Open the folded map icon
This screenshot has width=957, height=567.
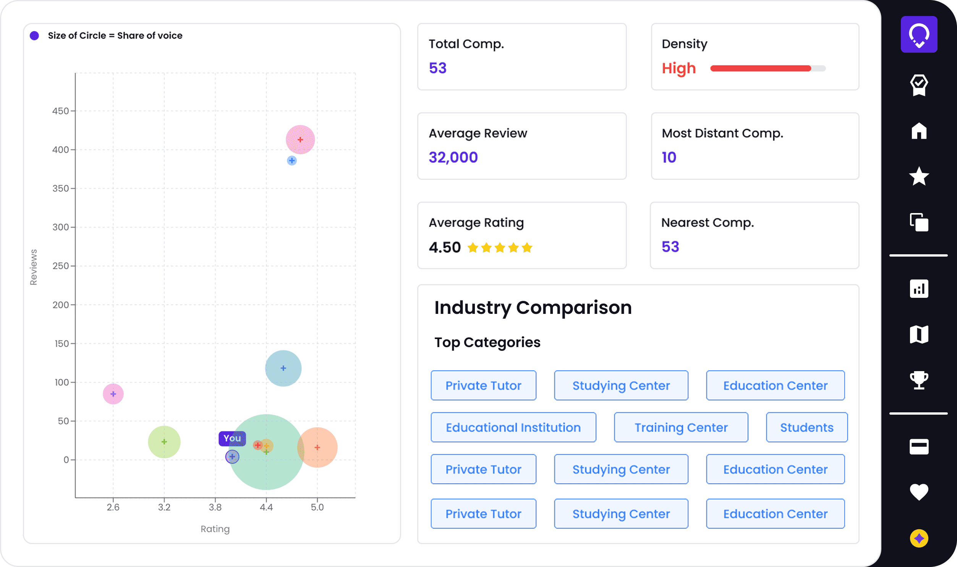(918, 334)
